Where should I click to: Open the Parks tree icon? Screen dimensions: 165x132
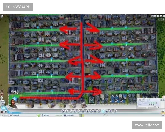coord(111,111)
